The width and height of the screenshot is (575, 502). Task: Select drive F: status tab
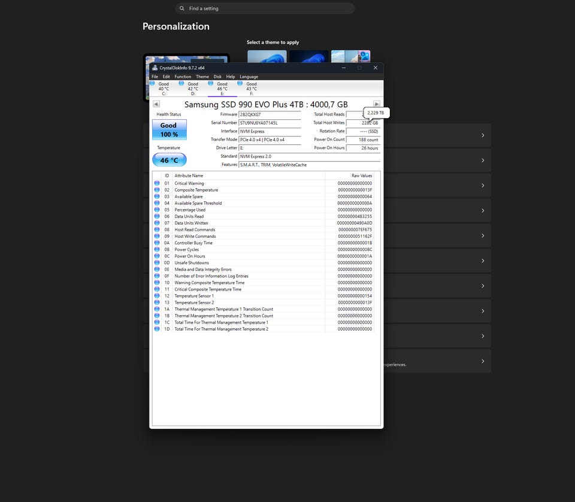(x=252, y=89)
